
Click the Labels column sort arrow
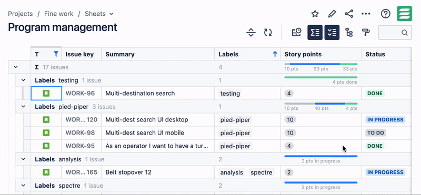click(x=275, y=54)
